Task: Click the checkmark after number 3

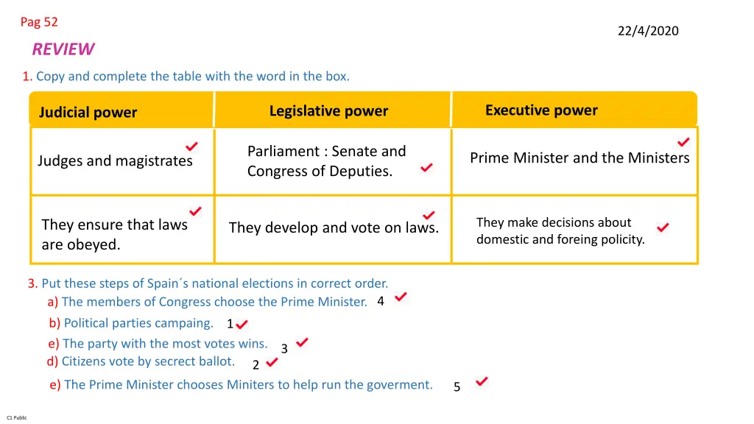Action: (302, 342)
